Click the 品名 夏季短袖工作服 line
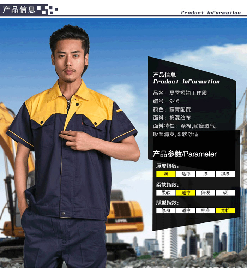 [x=180, y=93]
